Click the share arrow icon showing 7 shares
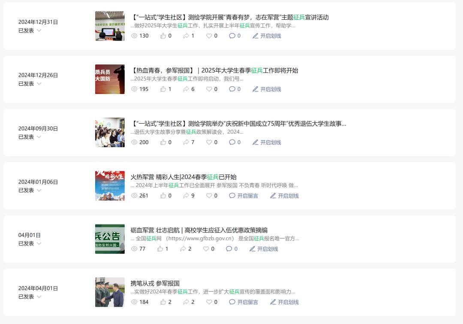The width and height of the screenshot is (463, 324). tap(186, 142)
